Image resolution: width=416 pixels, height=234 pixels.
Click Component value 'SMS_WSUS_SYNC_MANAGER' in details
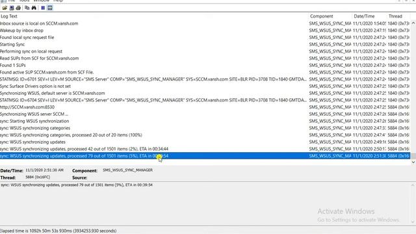click(127, 170)
